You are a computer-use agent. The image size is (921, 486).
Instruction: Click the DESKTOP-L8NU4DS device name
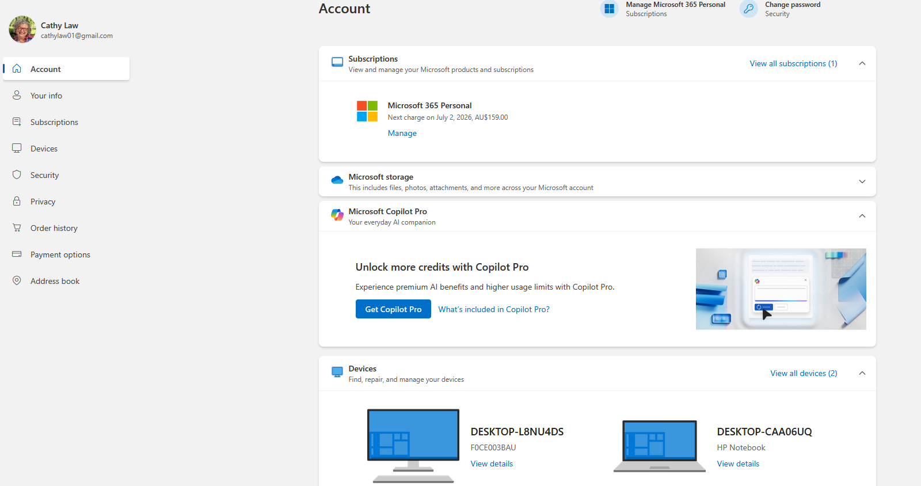pos(517,432)
